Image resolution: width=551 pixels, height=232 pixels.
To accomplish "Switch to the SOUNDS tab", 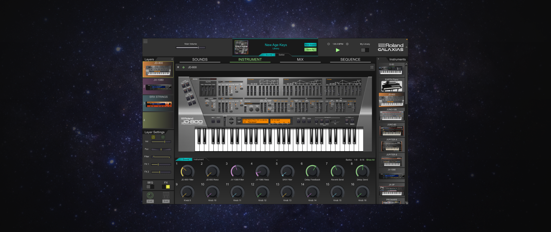I will [x=200, y=60].
